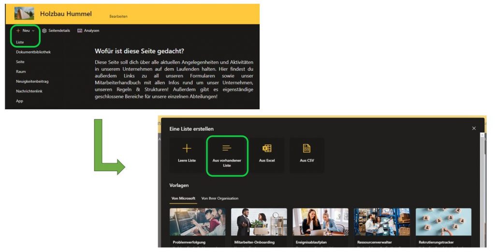The image size is (495, 252).
Task: Expand the Neu dropdown menu
Action: [x=25, y=30]
